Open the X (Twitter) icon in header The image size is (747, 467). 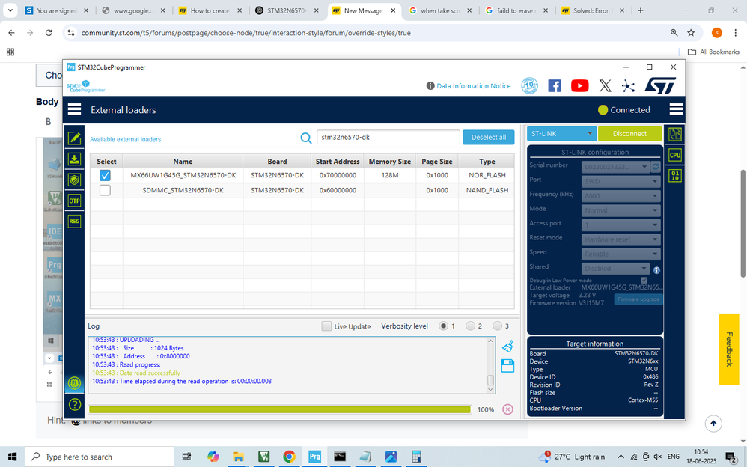(605, 86)
